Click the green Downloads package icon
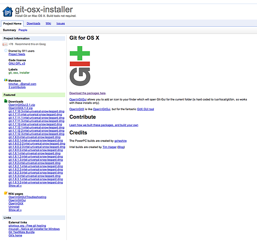Viewport: 257px width, 243px height. coord(6,101)
